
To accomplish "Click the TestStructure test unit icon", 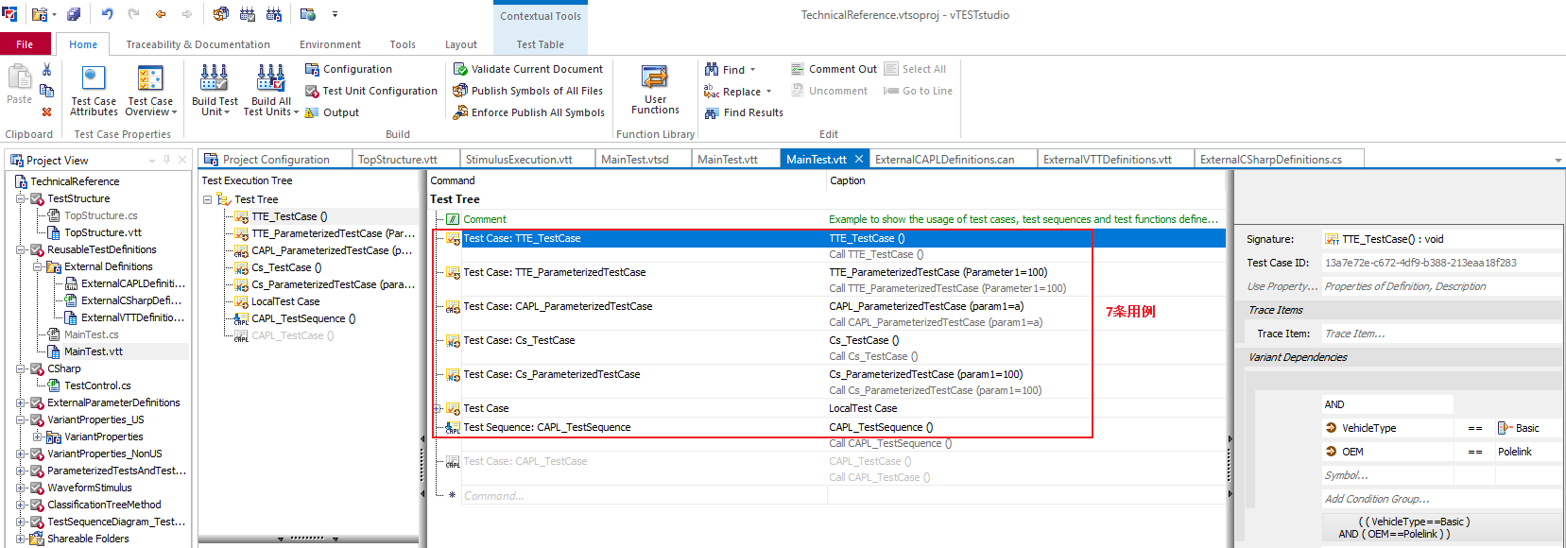I will click(x=37, y=198).
